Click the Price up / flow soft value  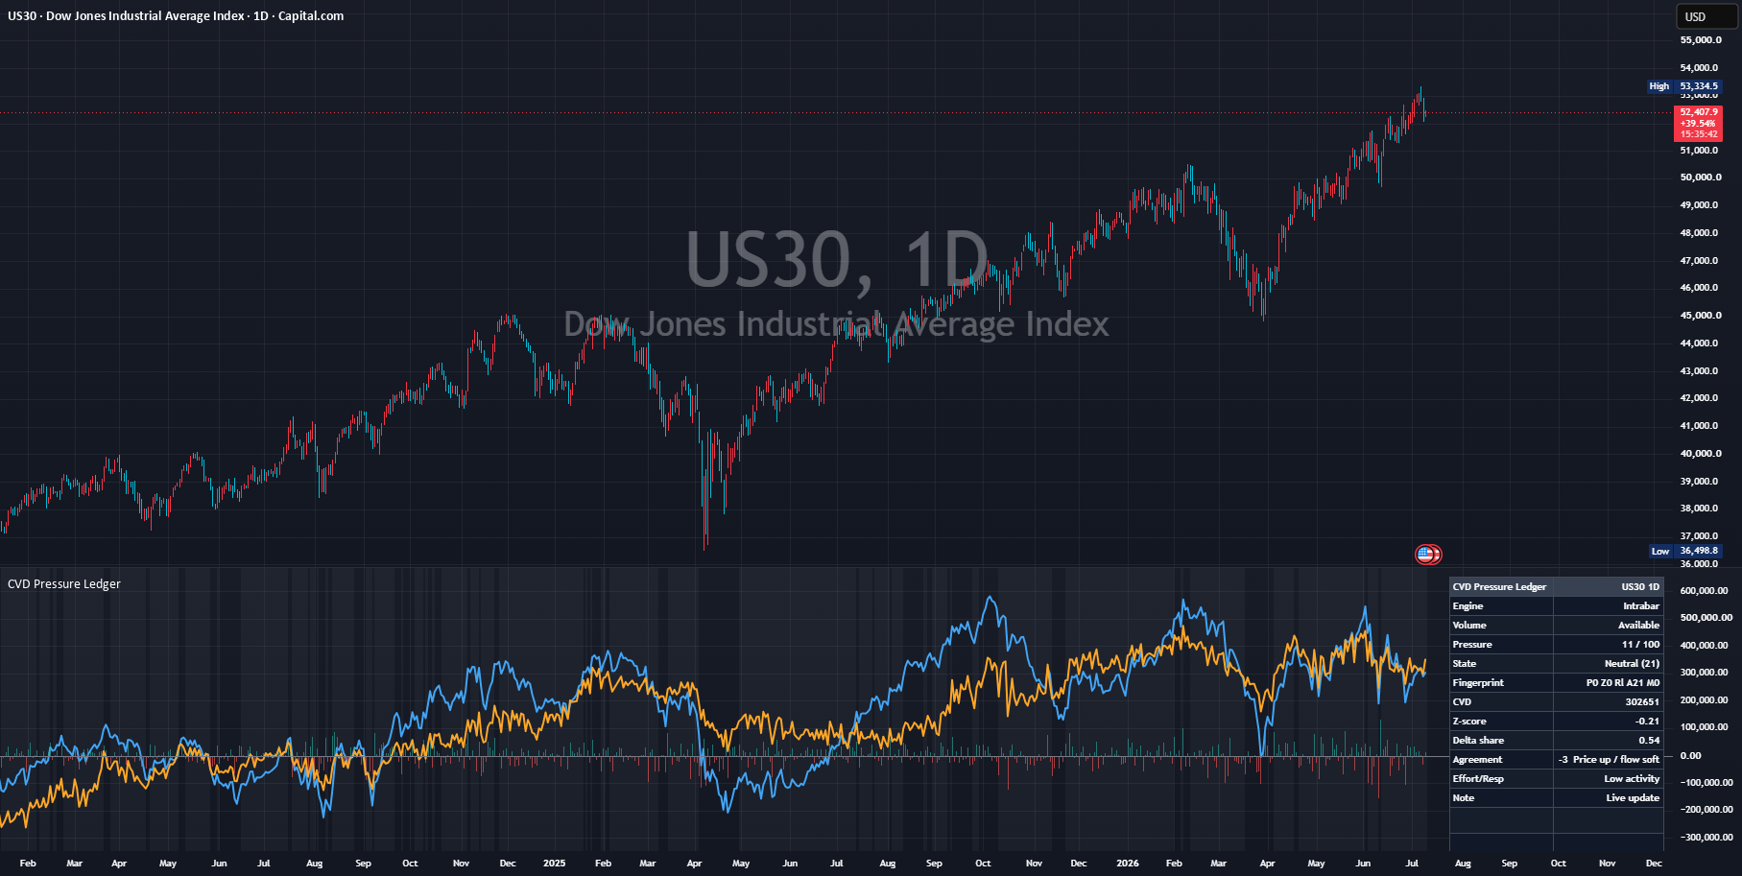coord(1616,759)
